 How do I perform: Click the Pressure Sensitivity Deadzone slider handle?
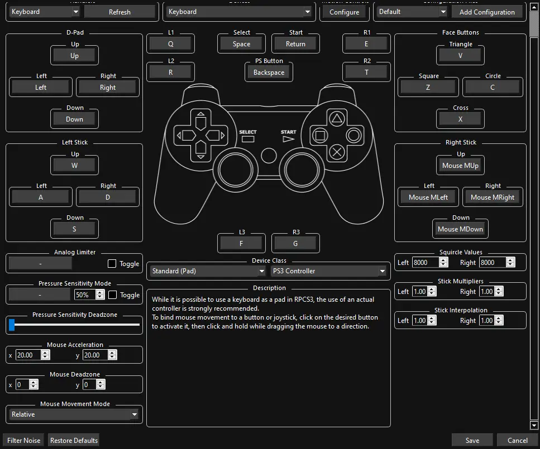[x=12, y=325]
